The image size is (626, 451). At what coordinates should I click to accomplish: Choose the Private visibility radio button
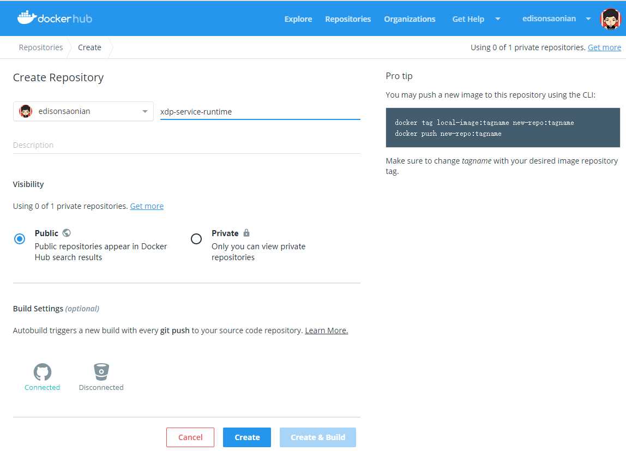tap(196, 239)
